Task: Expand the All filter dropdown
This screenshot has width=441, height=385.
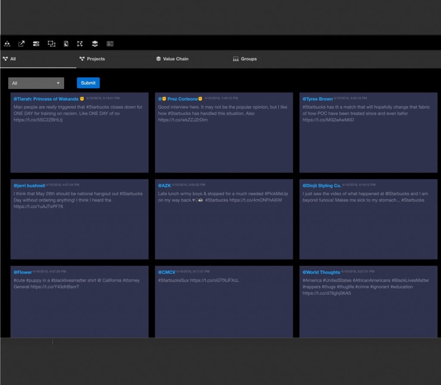Action: point(36,83)
